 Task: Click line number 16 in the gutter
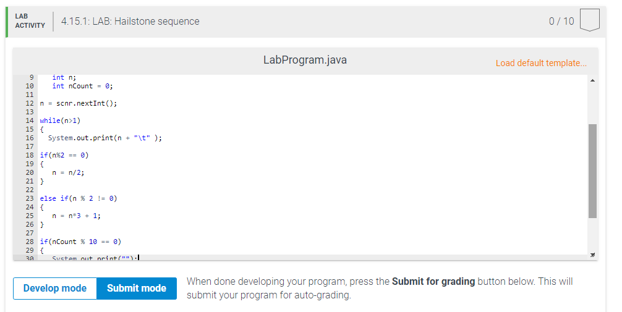30,138
